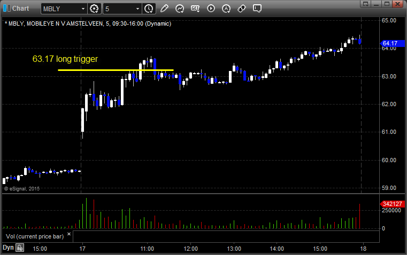The image size is (407, 255).
Task: Close the Chart window
Action: [398, 4]
